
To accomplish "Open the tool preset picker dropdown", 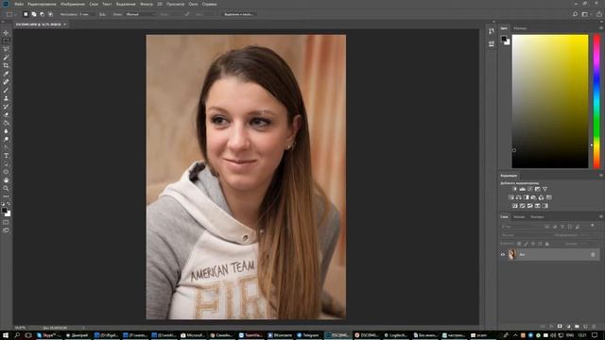I will coord(10,14).
